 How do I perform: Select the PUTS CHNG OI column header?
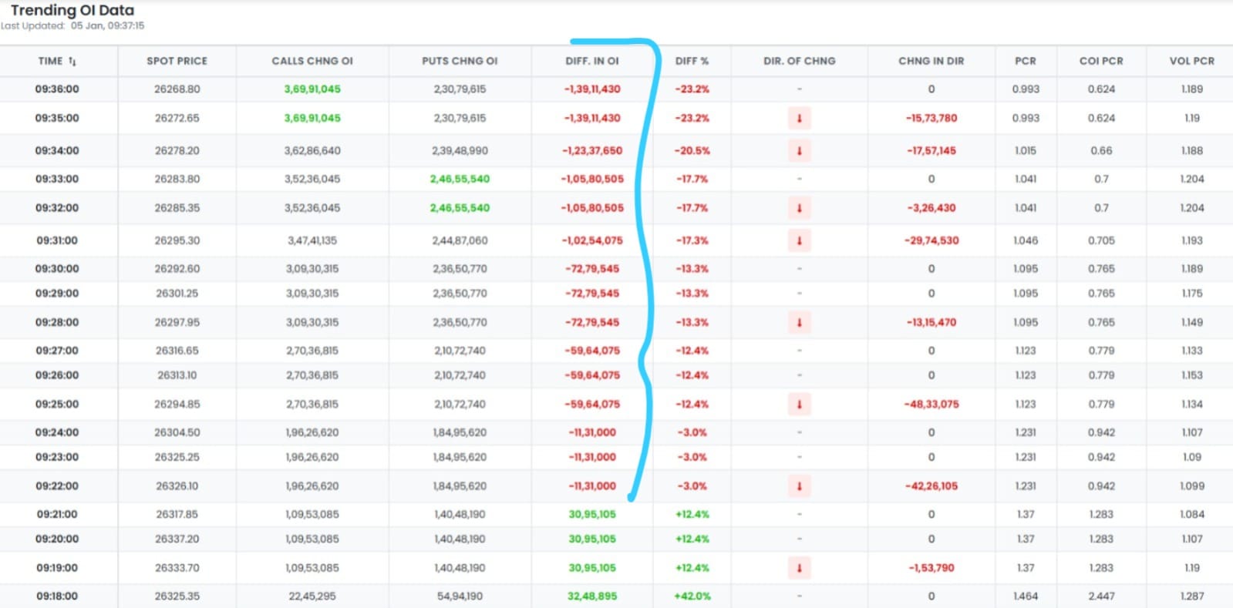tap(460, 61)
